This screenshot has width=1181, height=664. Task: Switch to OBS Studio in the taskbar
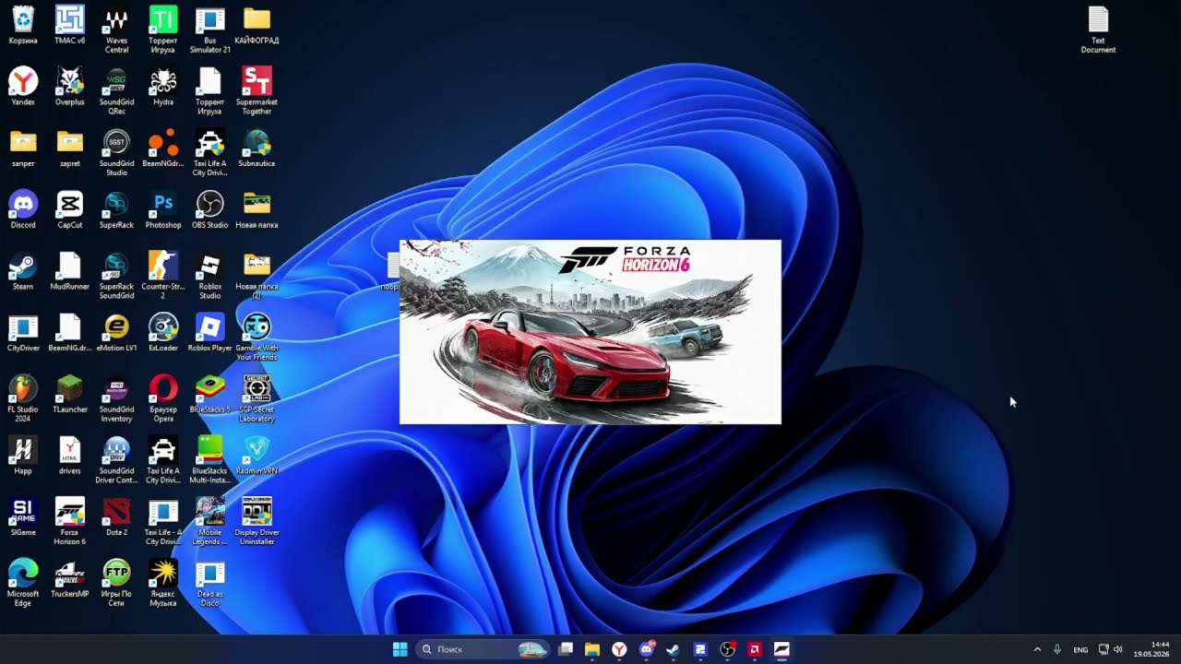coord(727,649)
